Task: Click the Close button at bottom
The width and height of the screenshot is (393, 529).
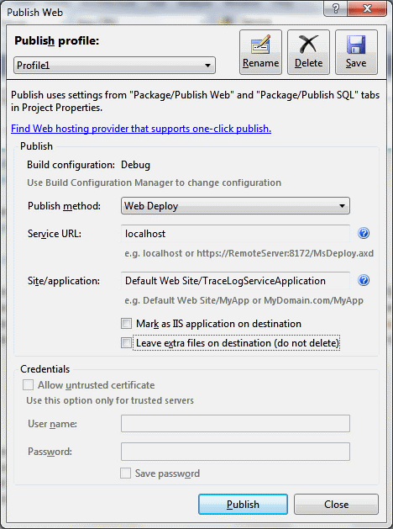Action: (336, 505)
